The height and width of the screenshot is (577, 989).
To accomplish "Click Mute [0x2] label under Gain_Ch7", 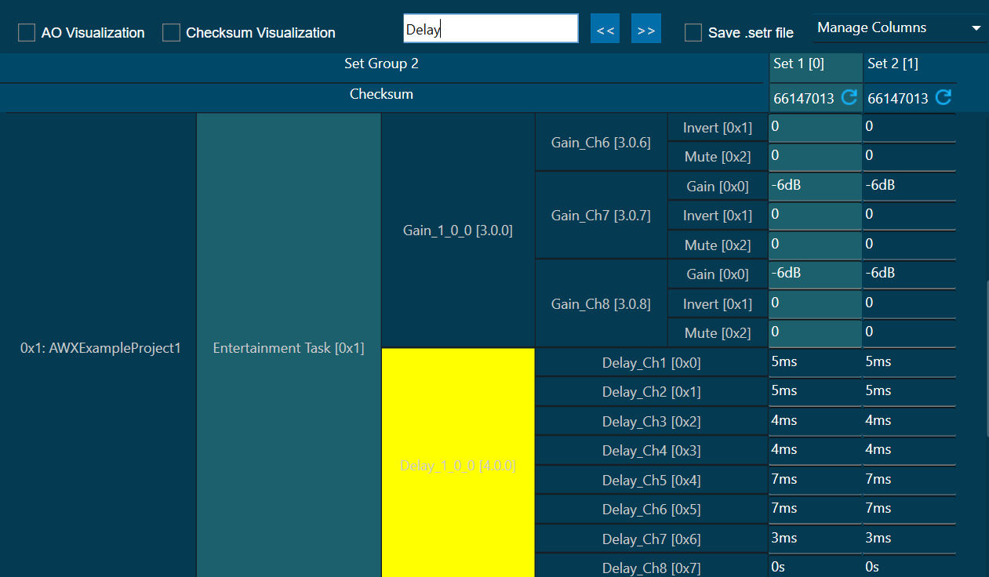I will [x=718, y=245].
